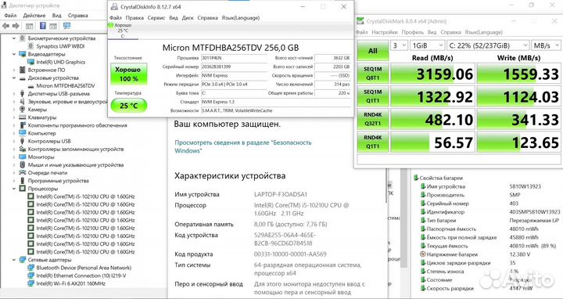Click the Мониторы category icon
Screen dimensions: 563x299
pos(22,157)
